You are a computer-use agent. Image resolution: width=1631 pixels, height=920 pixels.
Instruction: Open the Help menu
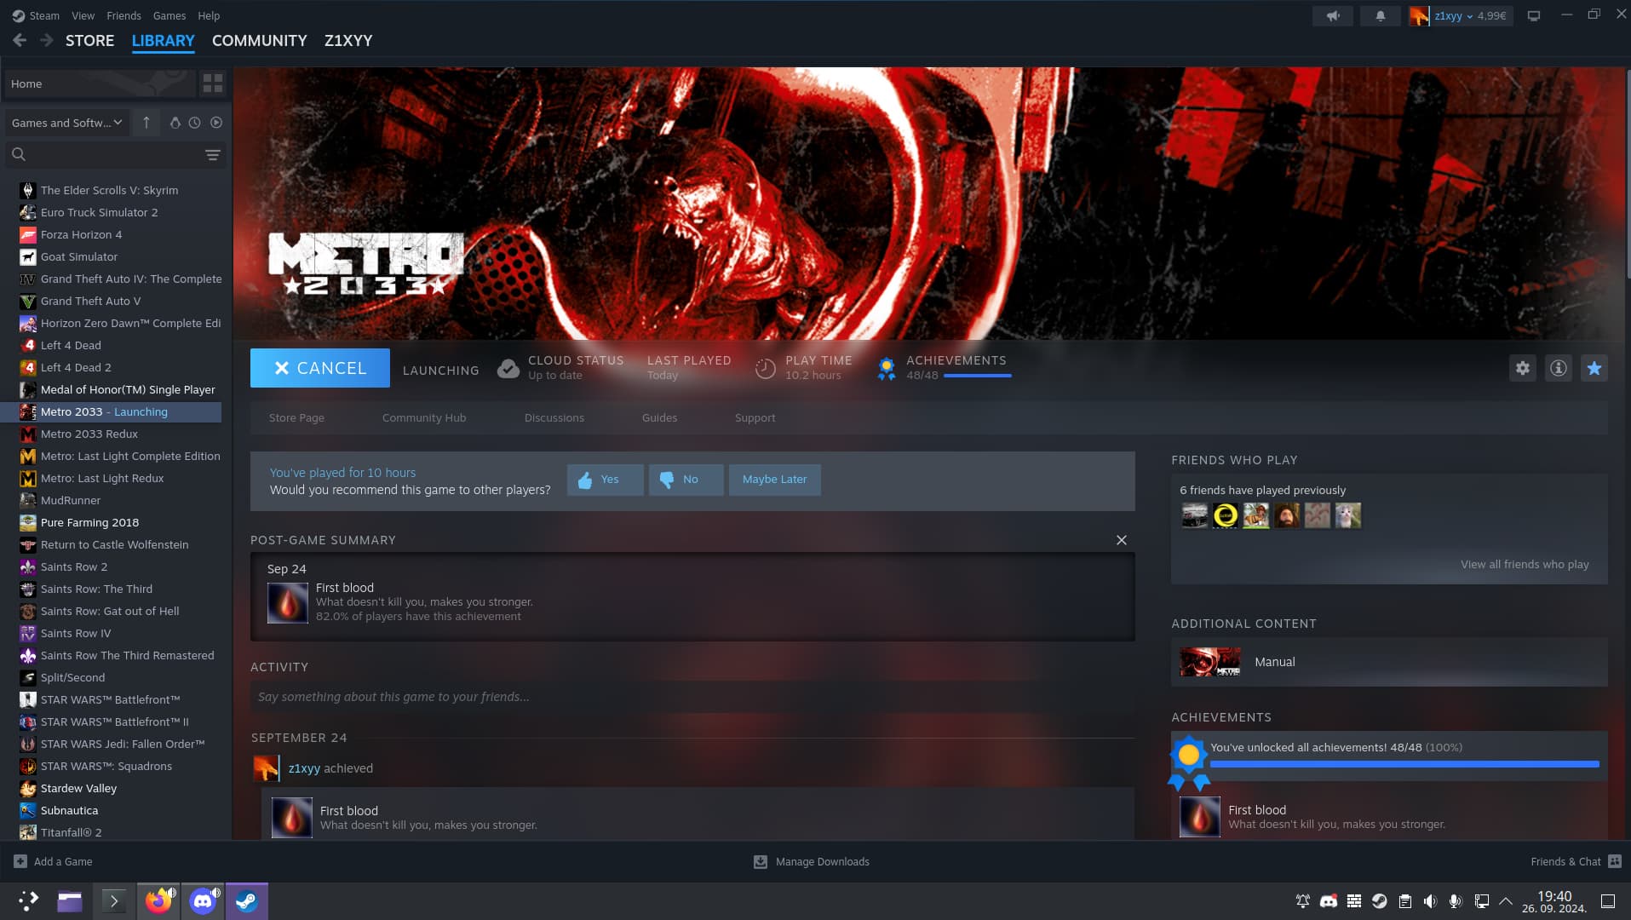(209, 15)
